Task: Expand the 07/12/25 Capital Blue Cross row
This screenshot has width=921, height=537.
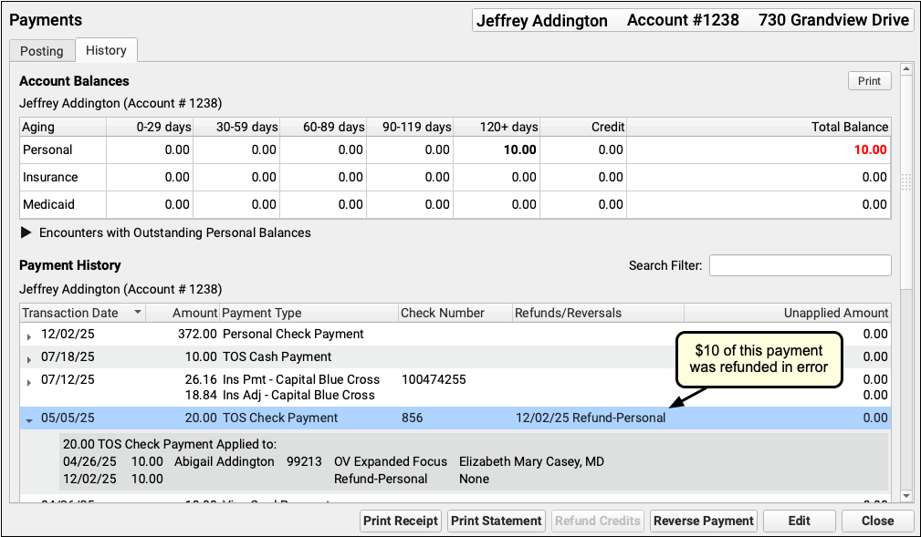Action: click(x=29, y=381)
